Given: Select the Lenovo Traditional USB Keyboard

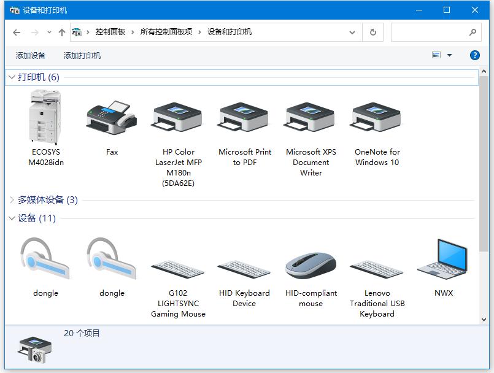Looking at the screenshot, I should pyautogui.click(x=376, y=261).
